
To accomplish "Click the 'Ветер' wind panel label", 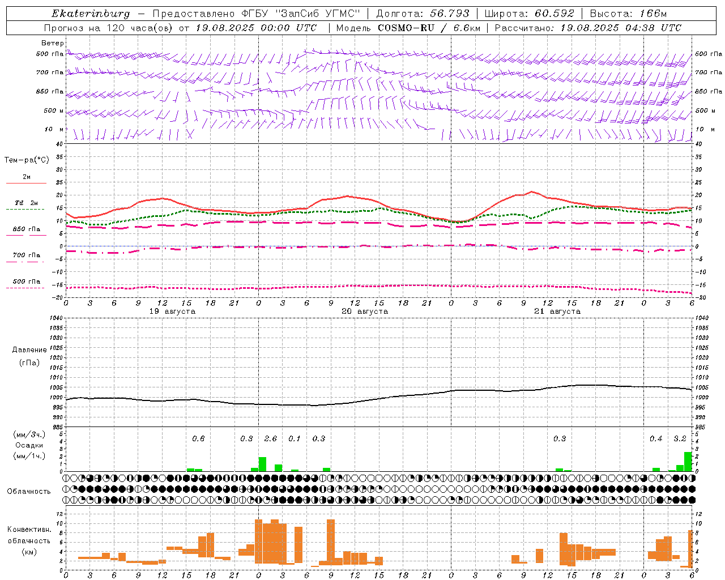I will pyautogui.click(x=53, y=43).
